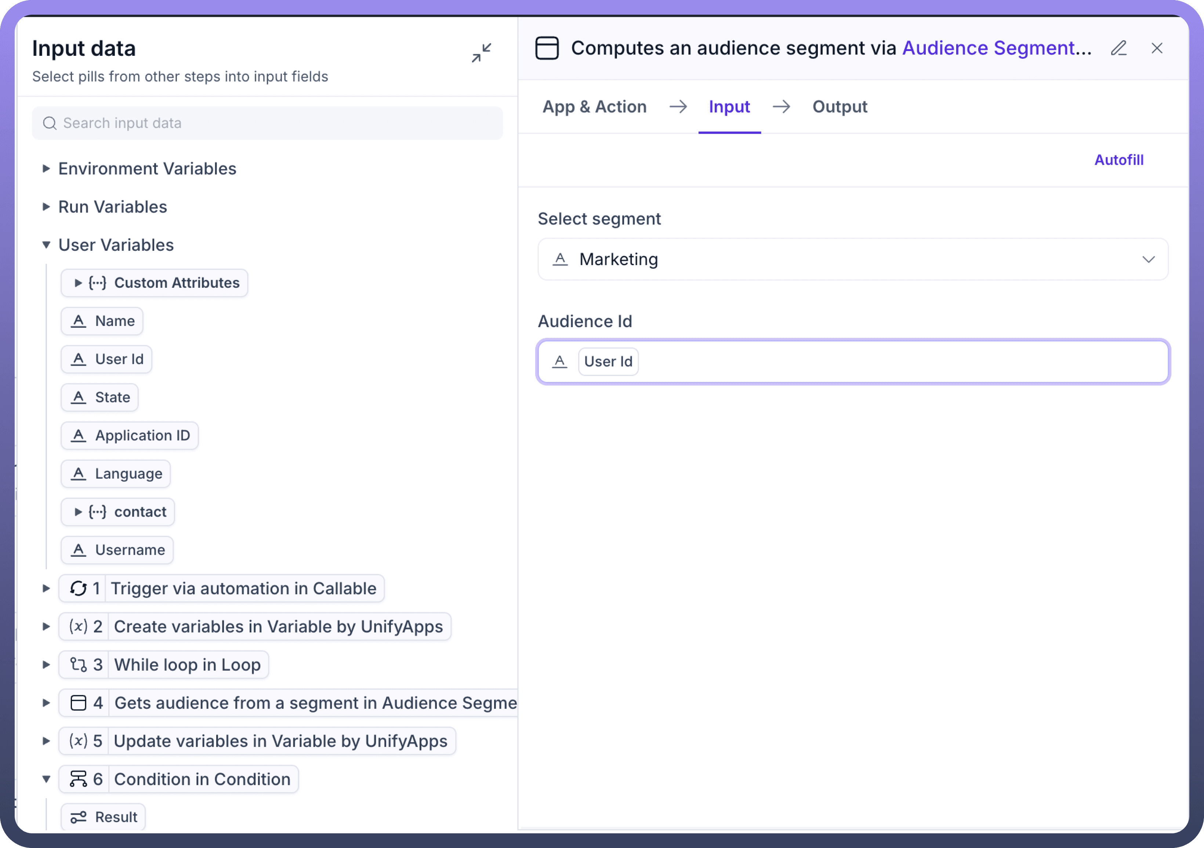
Task: Expand the Custom Attributes object pill
Action: pyautogui.click(x=78, y=283)
